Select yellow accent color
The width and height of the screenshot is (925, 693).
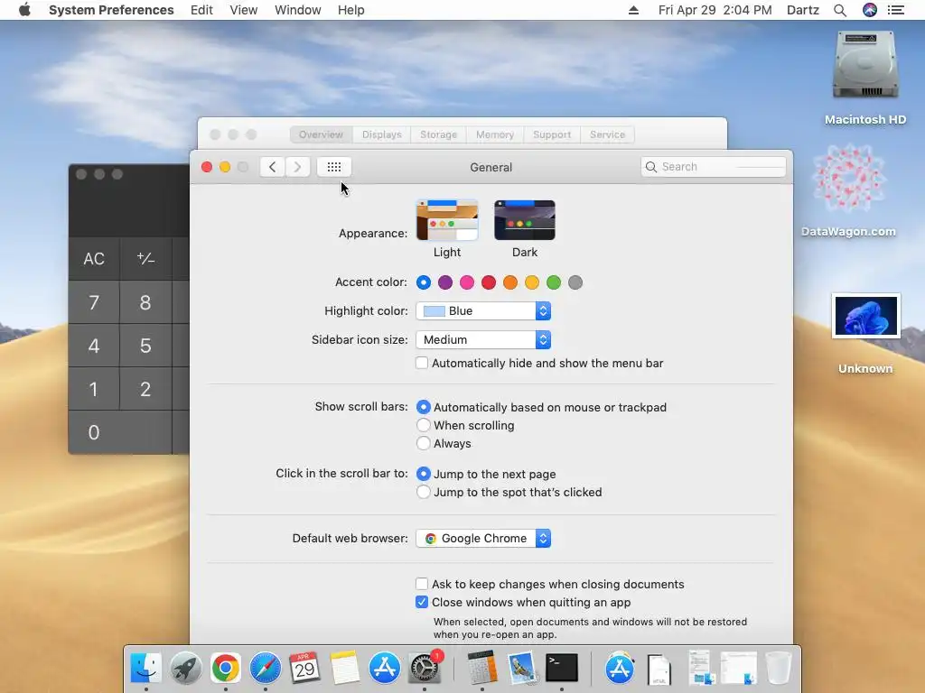click(532, 282)
